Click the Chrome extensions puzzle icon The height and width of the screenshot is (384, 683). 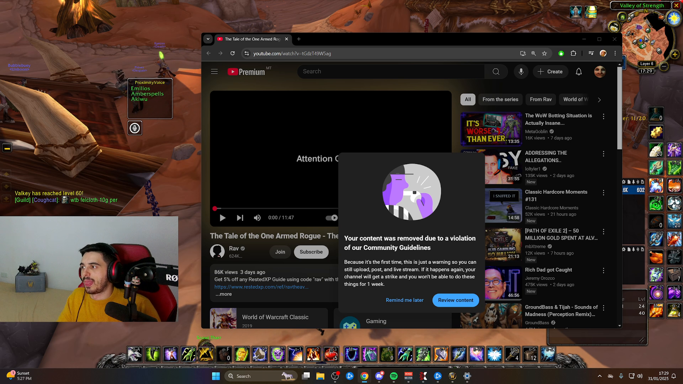[x=573, y=53]
